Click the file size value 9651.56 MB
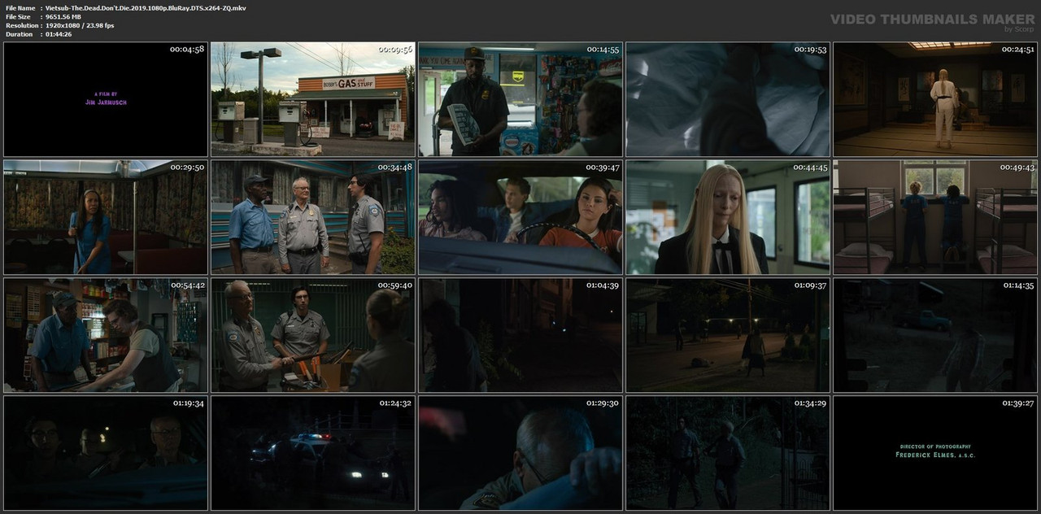 [63, 16]
